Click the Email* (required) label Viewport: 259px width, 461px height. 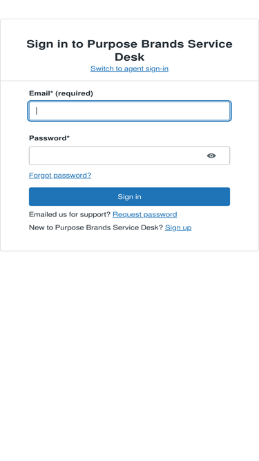[x=61, y=93]
